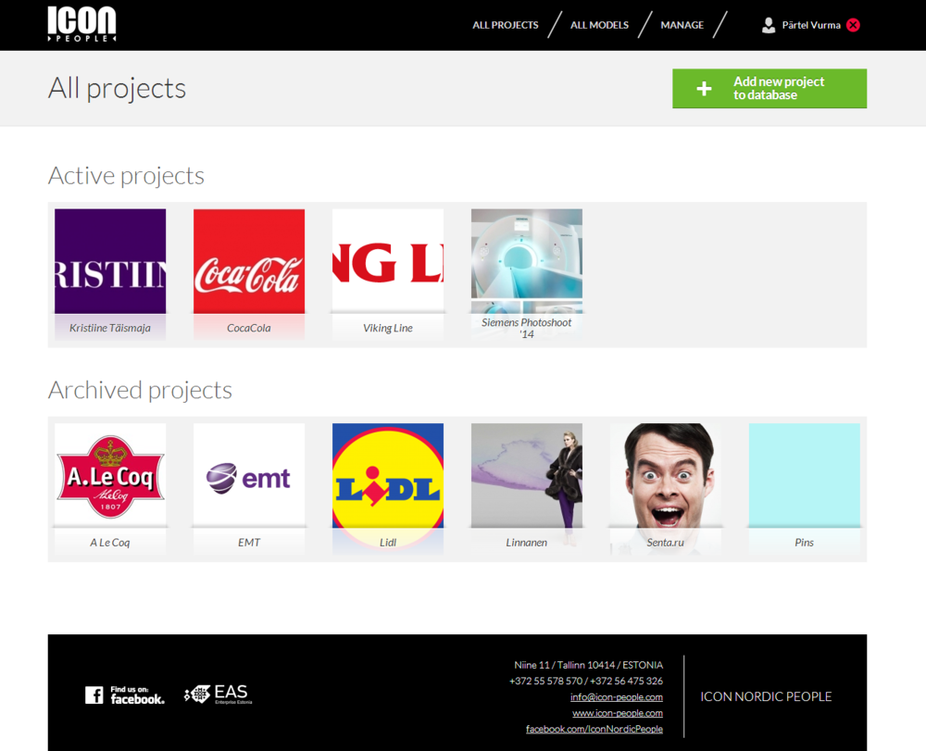The height and width of the screenshot is (751, 926).
Task: Click the CocaCola caption text
Action: click(x=248, y=328)
